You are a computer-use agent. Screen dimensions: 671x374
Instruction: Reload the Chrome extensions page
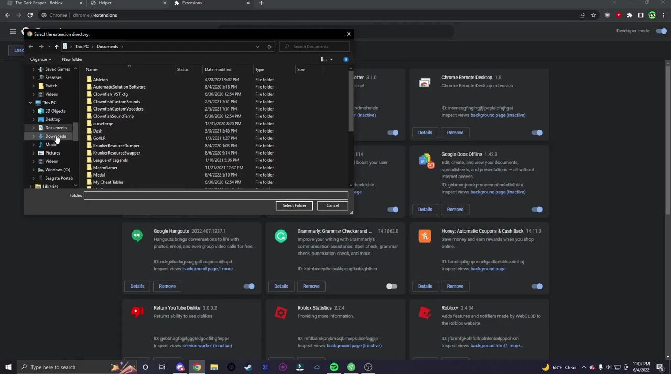(30, 15)
